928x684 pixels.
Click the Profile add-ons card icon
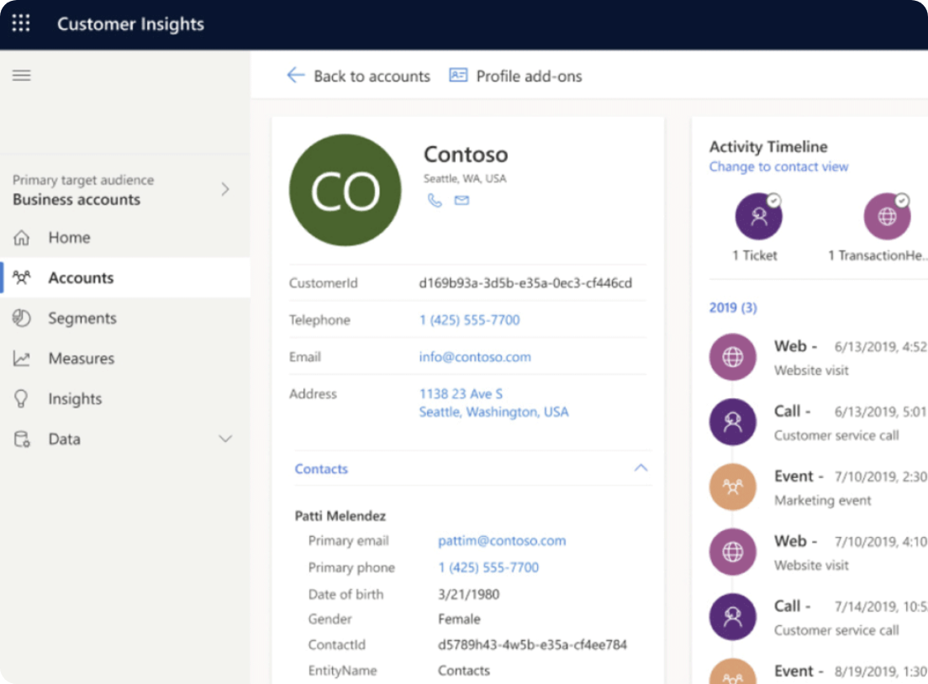458,76
